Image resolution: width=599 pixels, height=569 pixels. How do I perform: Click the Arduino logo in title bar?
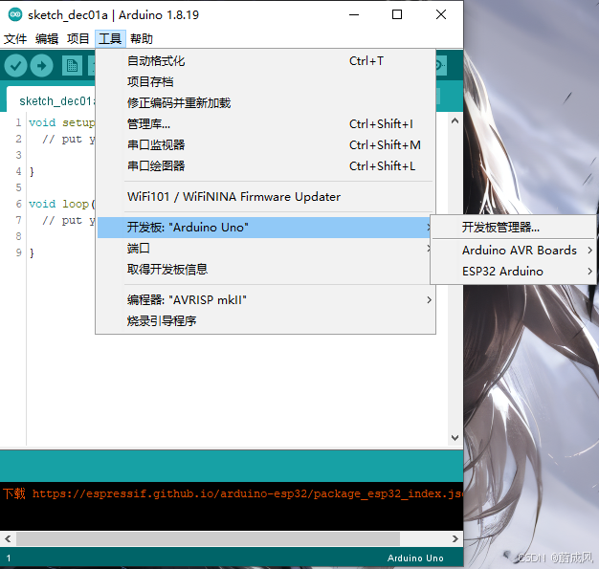15,14
